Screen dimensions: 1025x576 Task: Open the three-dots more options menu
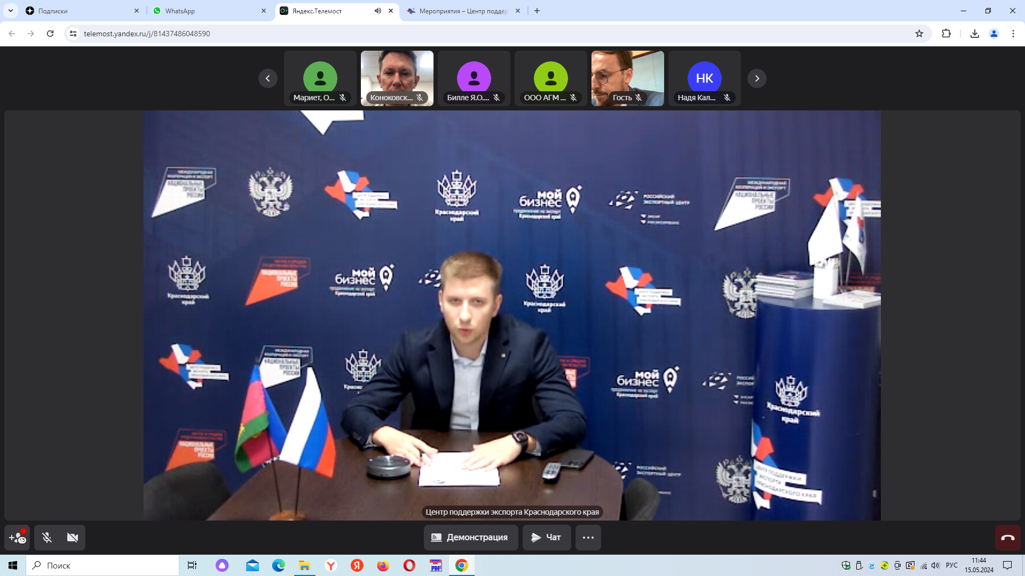588,538
